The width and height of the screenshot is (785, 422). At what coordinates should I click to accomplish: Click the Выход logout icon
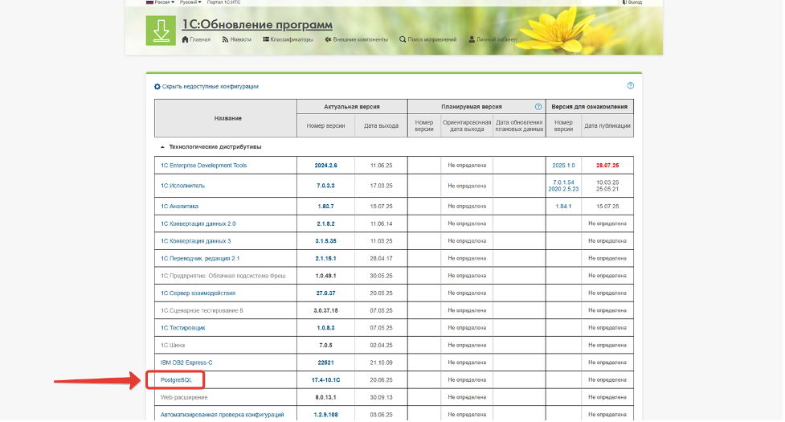[624, 2]
